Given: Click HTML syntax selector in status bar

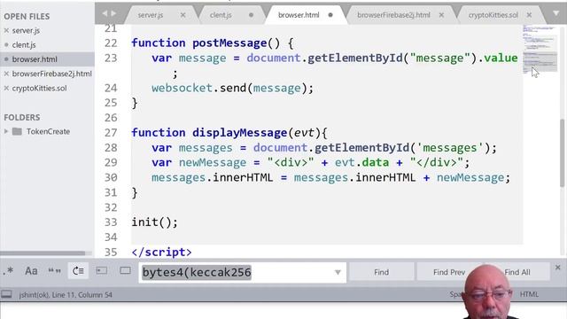Looking at the screenshot, I should (x=529, y=294).
